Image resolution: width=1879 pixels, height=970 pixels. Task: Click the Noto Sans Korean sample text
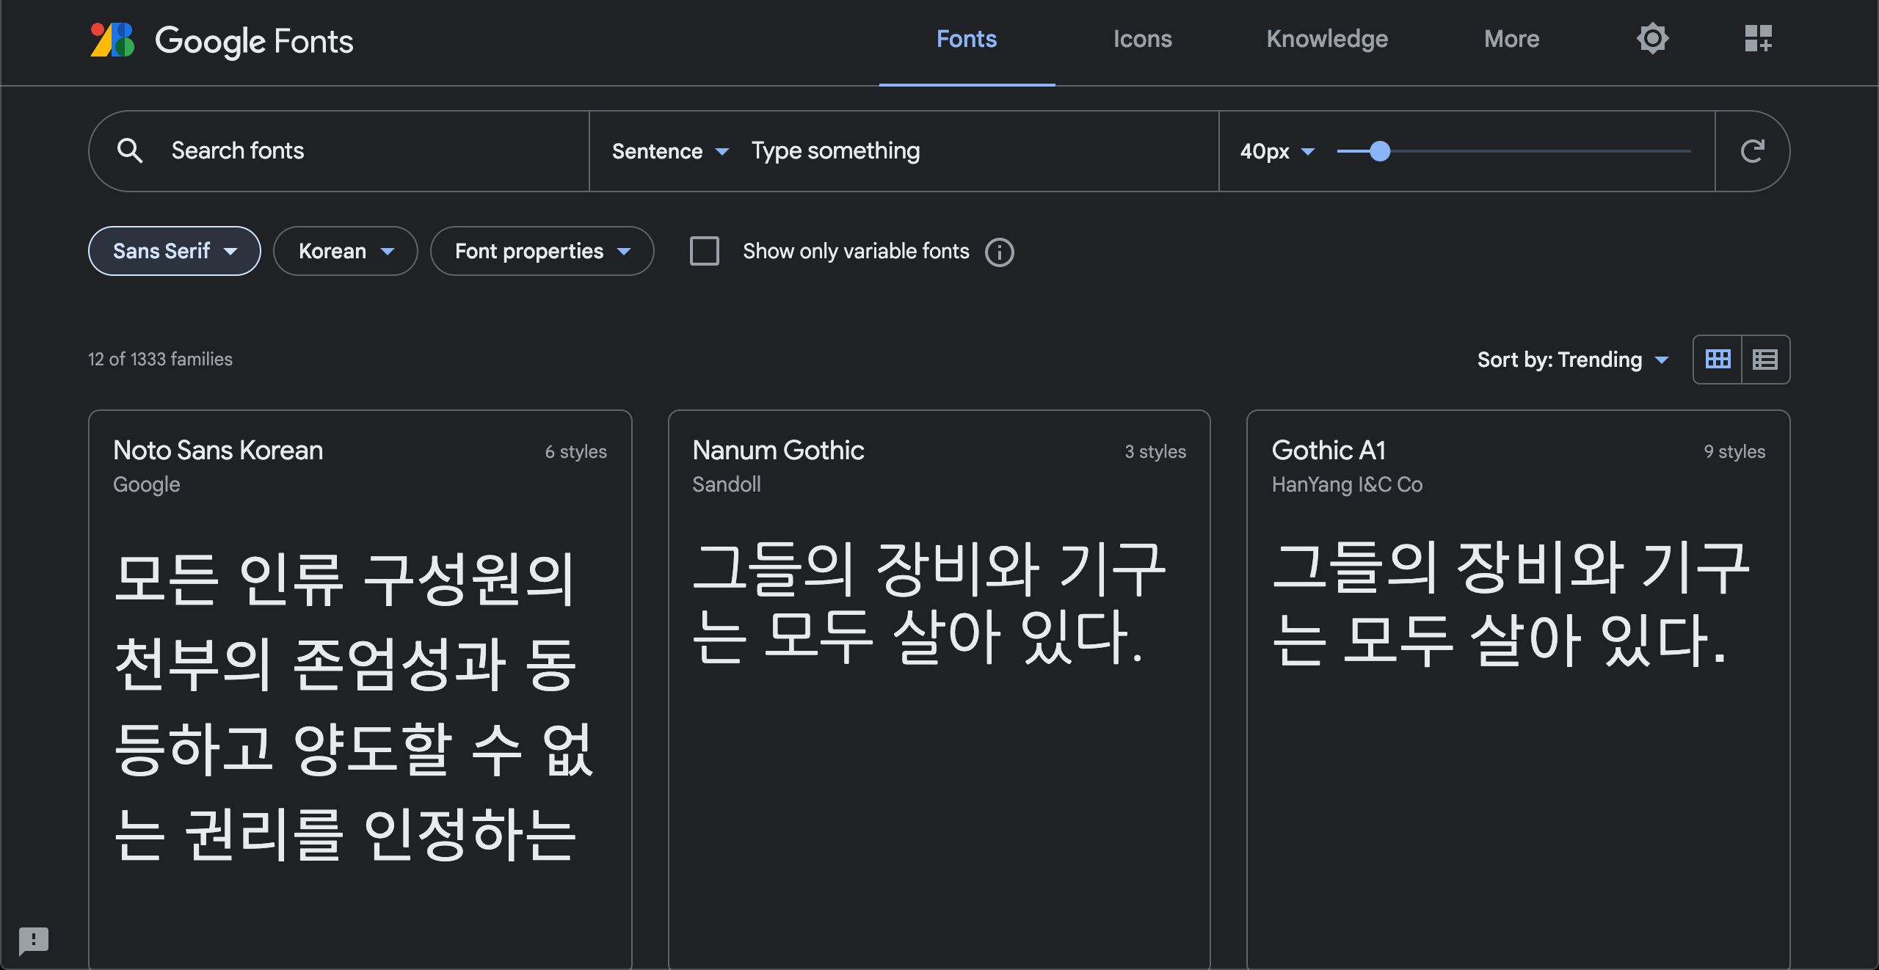point(354,706)
